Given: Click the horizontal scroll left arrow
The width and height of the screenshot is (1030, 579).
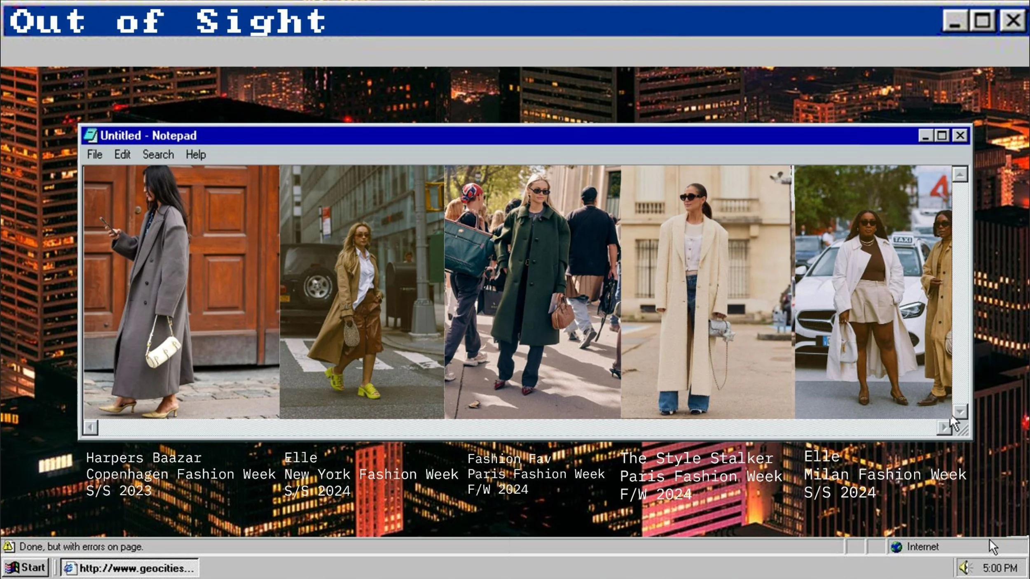Looking at the screenshot, I should point(91,427).
